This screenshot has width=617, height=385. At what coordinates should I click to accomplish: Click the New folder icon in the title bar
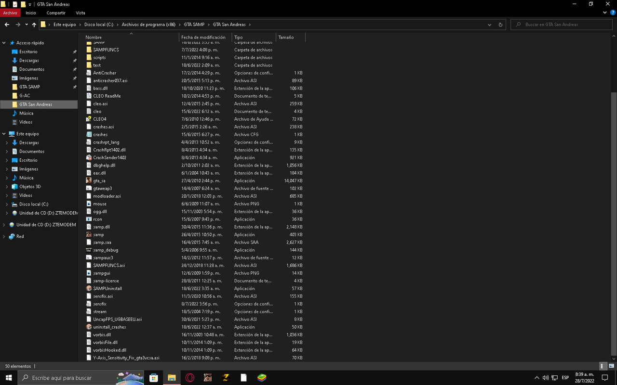point(23,4)
